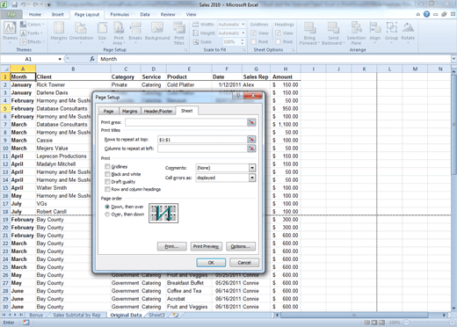
Task: Open the theme Fonts menu
Action: pos(32,33)
